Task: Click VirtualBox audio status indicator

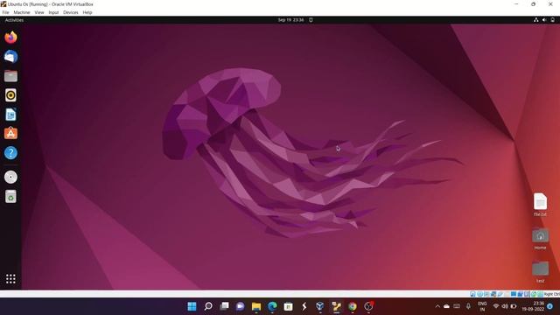Action: coord(486,294)
